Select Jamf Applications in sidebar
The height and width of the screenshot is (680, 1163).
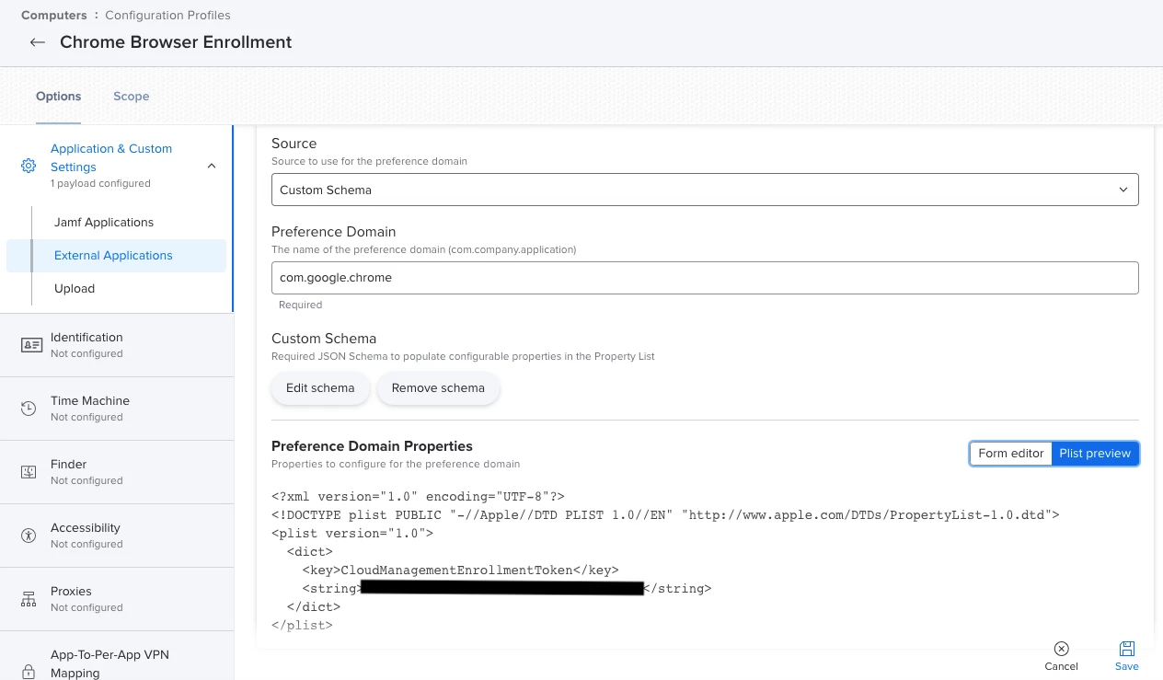coord(104,222)
